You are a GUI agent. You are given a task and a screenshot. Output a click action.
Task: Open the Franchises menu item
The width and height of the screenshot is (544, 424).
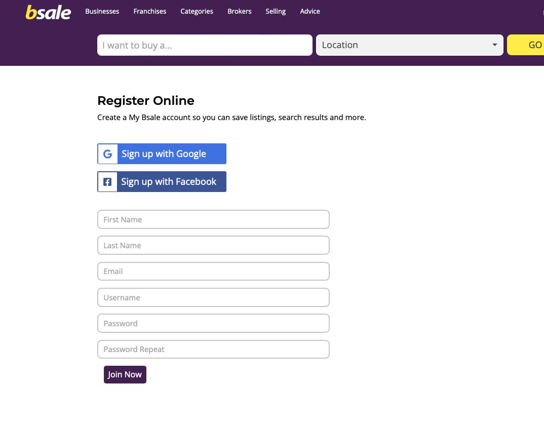[x=150, y=11]
